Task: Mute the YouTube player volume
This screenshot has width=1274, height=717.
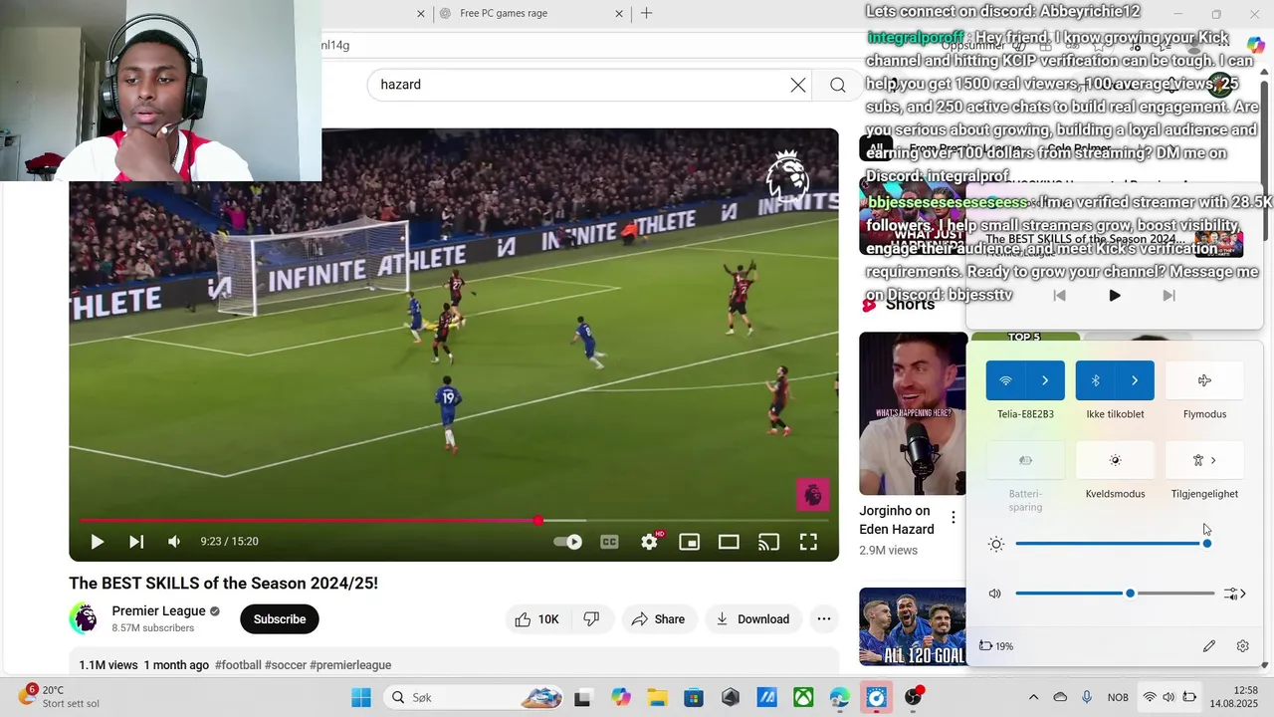Action: (174, 542)
